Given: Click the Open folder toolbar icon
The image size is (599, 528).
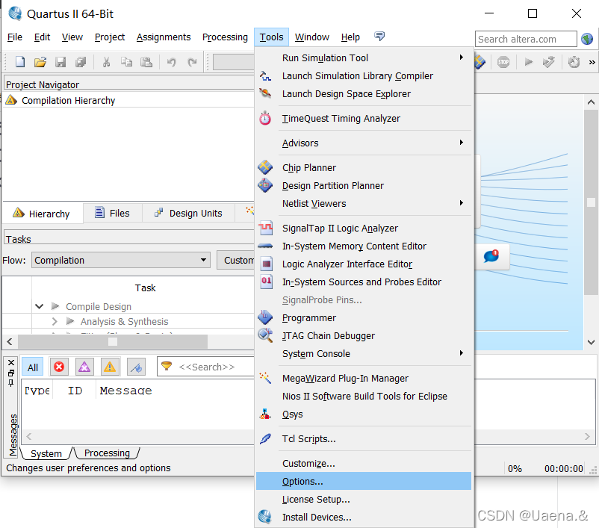Looking at the screenshot, I should pyautogui.click(x=40, y=62).
